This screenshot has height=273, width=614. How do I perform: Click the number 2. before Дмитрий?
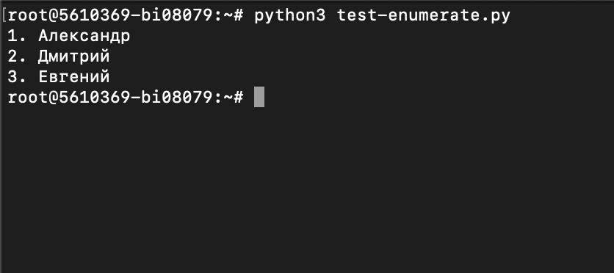(17, 57)
